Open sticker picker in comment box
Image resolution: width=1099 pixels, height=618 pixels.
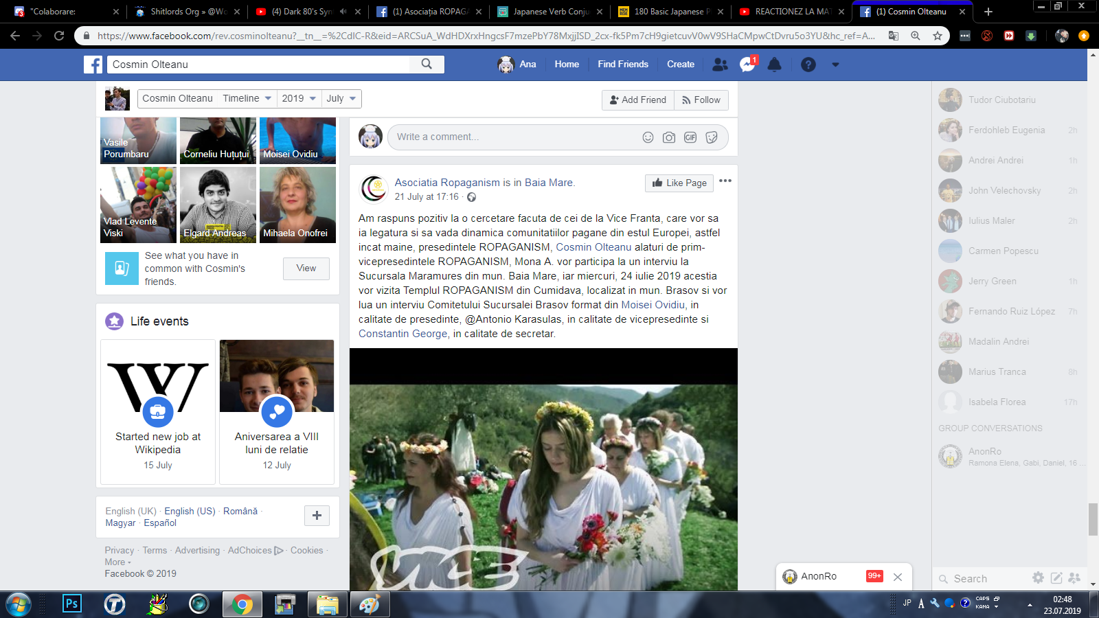click(712, 137)
